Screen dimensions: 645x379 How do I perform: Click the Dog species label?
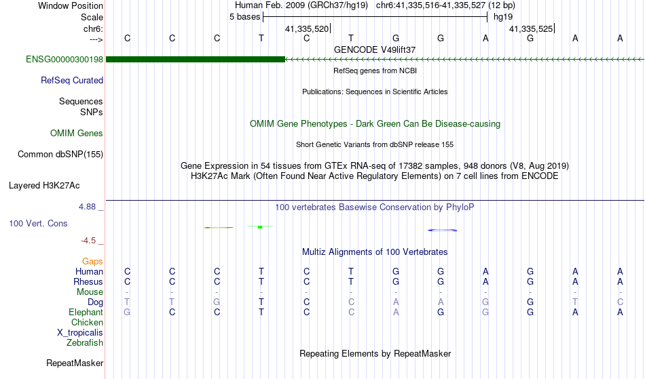(96, 302)
